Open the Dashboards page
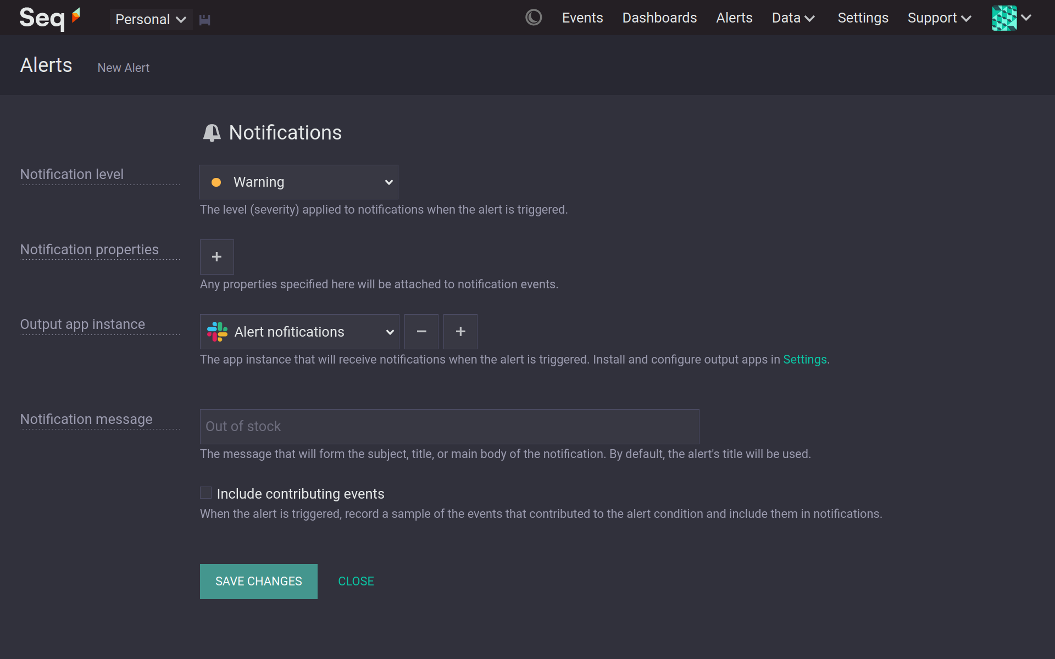Viewport: 1055px width, 659px height. (659, 18)
